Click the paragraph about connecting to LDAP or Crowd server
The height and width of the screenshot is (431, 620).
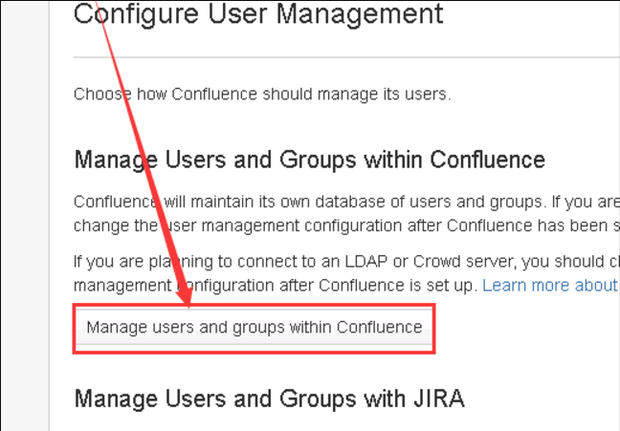click(x=346, y=273)
